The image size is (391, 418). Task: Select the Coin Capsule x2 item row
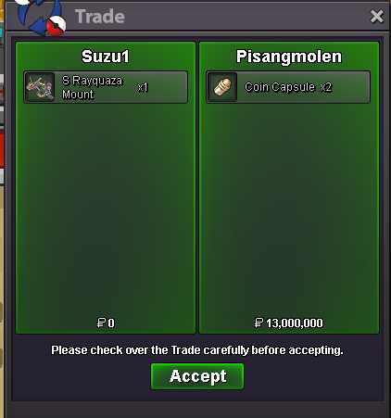[288, 87]
